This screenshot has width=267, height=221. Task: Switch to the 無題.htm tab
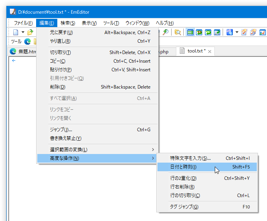click(23, 51)
